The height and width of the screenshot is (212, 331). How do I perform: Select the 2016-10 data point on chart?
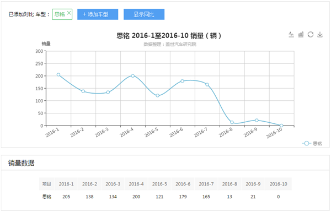pyautogui.click(x=281, y=126)
